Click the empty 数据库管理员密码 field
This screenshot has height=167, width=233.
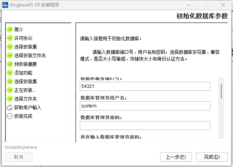tap(145, 126)
